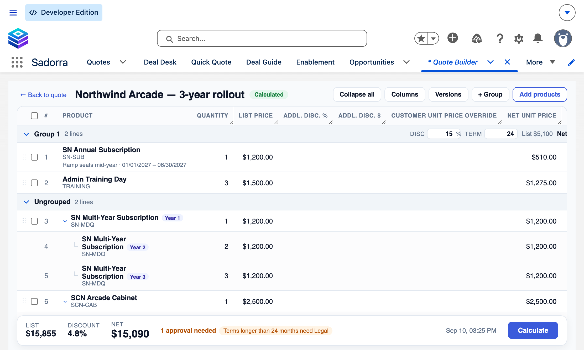Screen dimensions: 584x350
Task: Click the favorites star icon
Action: [x=421, y=39]
